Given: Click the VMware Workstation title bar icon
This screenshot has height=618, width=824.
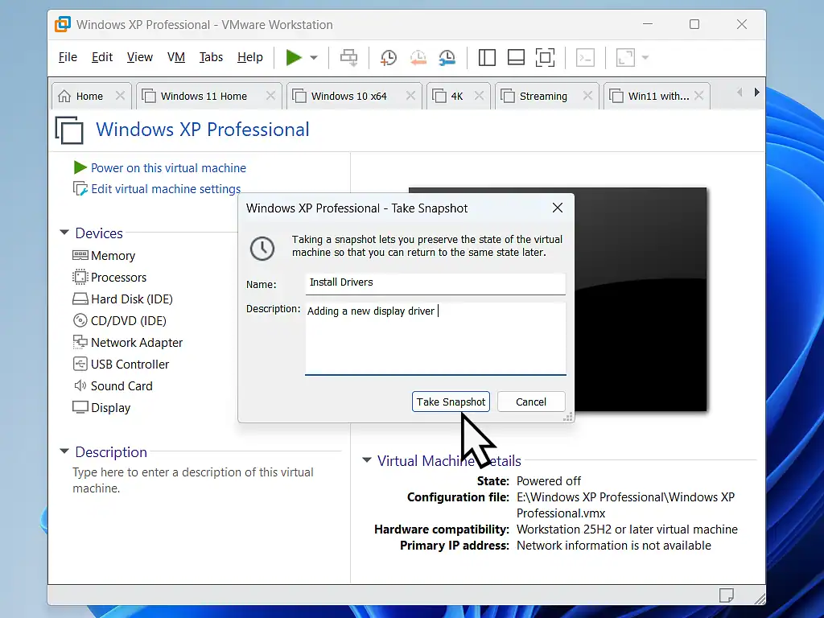Looking at the screenshot, I should 63,24.
